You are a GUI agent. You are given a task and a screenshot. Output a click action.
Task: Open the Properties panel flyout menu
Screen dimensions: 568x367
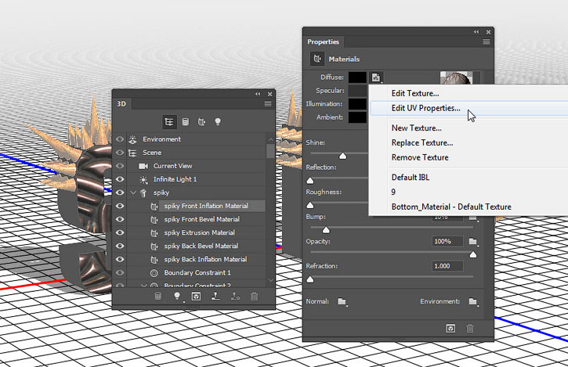coord(487,42)
